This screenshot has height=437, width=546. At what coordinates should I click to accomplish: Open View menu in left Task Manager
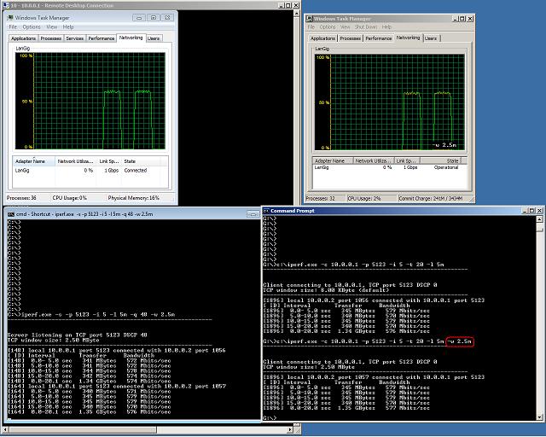coord(51,26)
